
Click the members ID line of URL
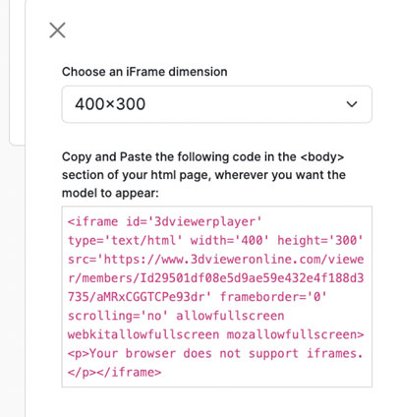point(215,278)
